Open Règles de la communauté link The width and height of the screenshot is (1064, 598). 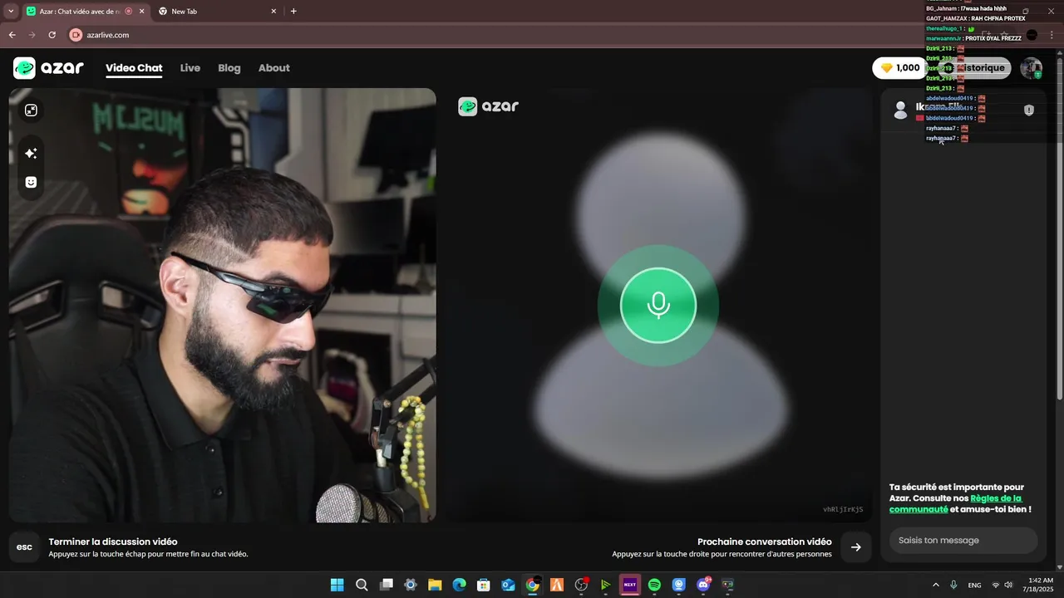955,503
